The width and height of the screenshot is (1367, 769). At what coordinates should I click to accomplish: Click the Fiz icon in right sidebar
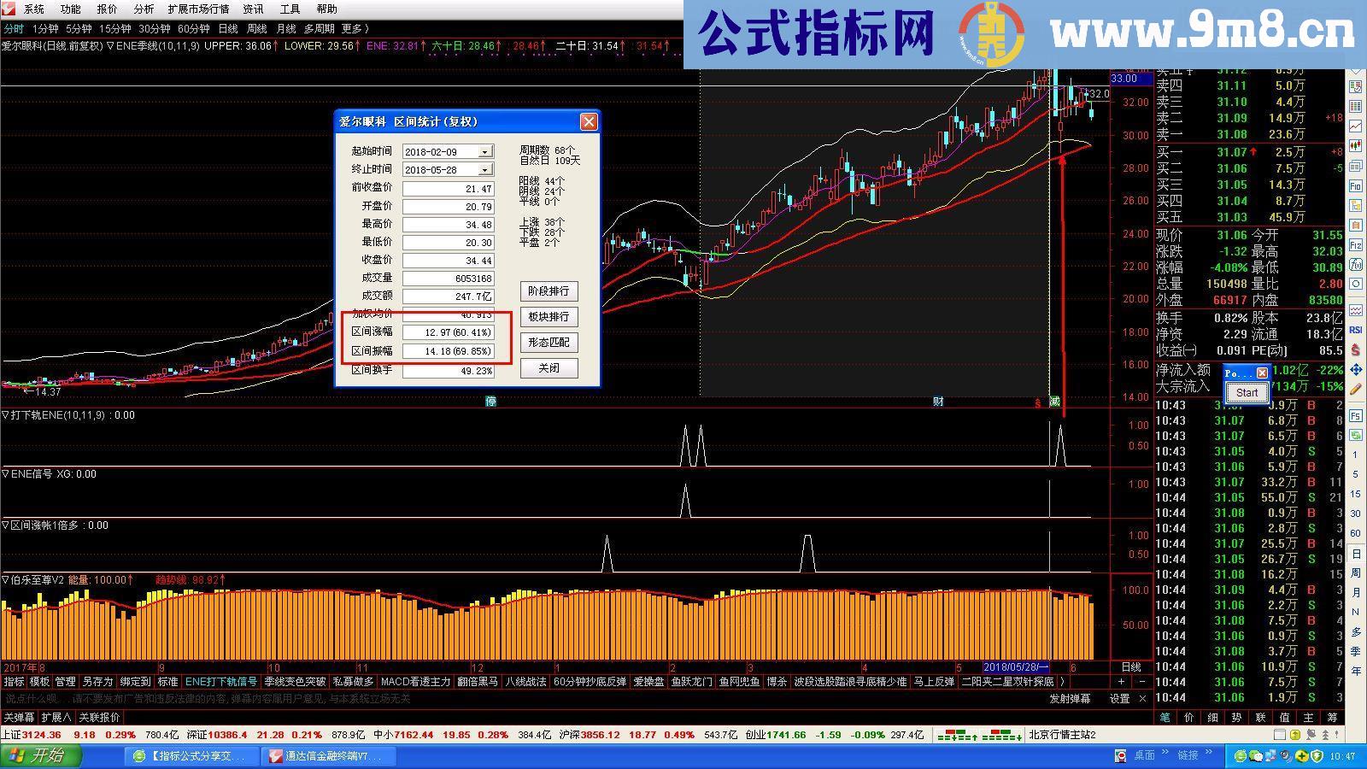click(x=1356, y=244)
